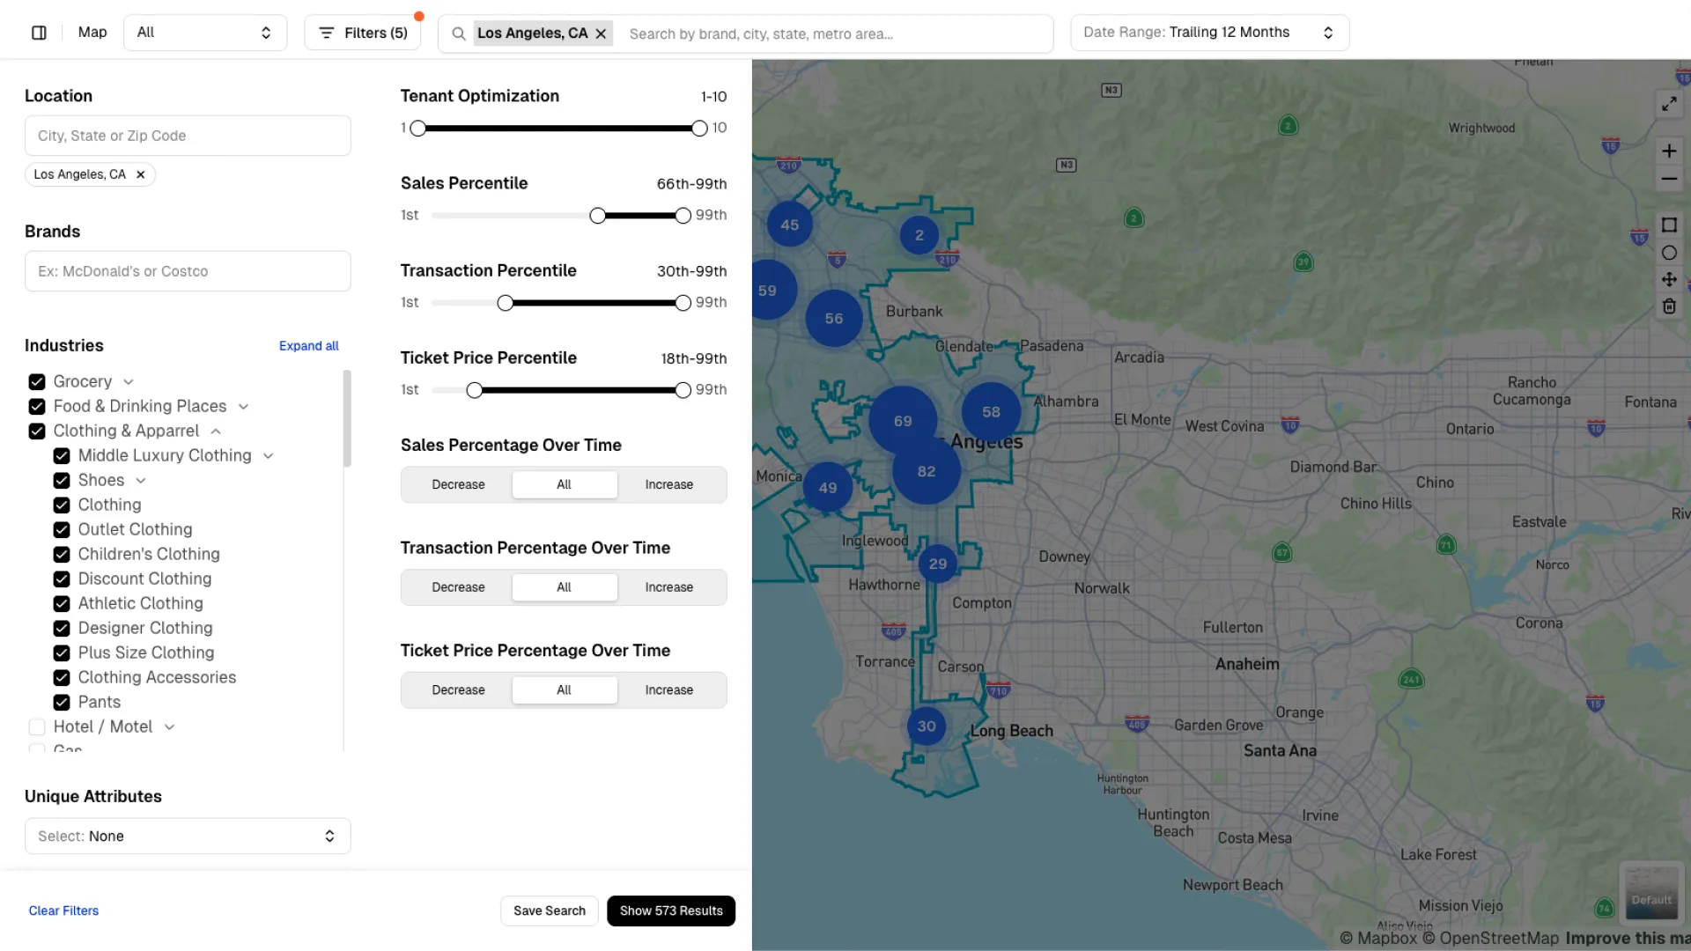Delete drawn shapes with the trash tool
1691x951 pixels.
tap(1670, 306)
